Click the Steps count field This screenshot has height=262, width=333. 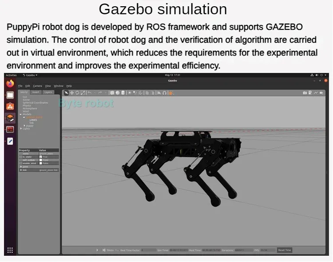(117, 250)
